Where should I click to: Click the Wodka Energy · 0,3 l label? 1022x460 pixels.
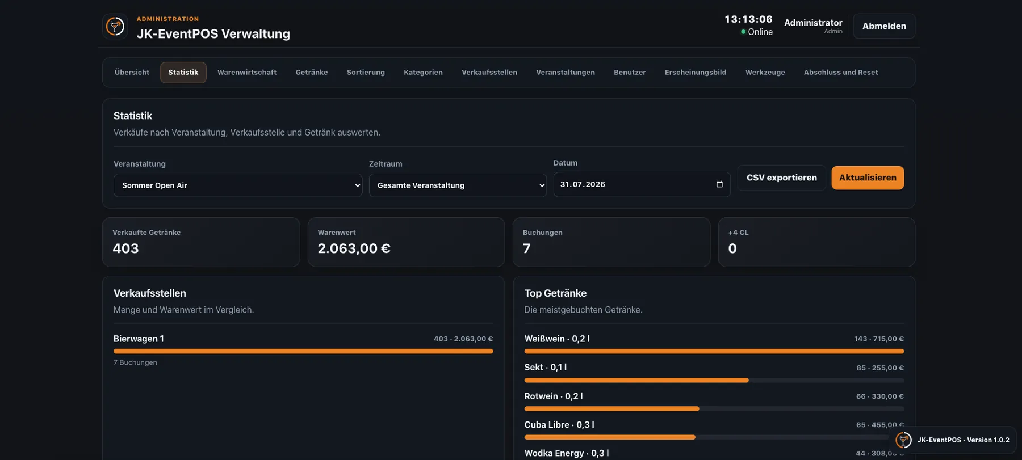coord(567,453)
